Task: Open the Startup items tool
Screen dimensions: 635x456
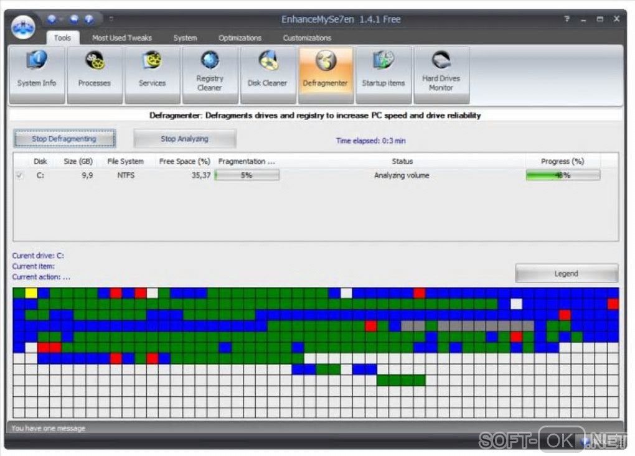Action: (x=383, y=75)
